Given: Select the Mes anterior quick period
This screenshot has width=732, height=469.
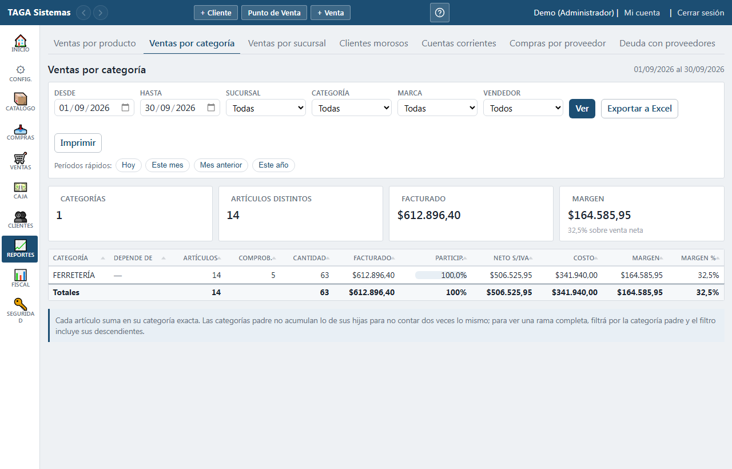Looking at the screenshot, I should [221, 165].
